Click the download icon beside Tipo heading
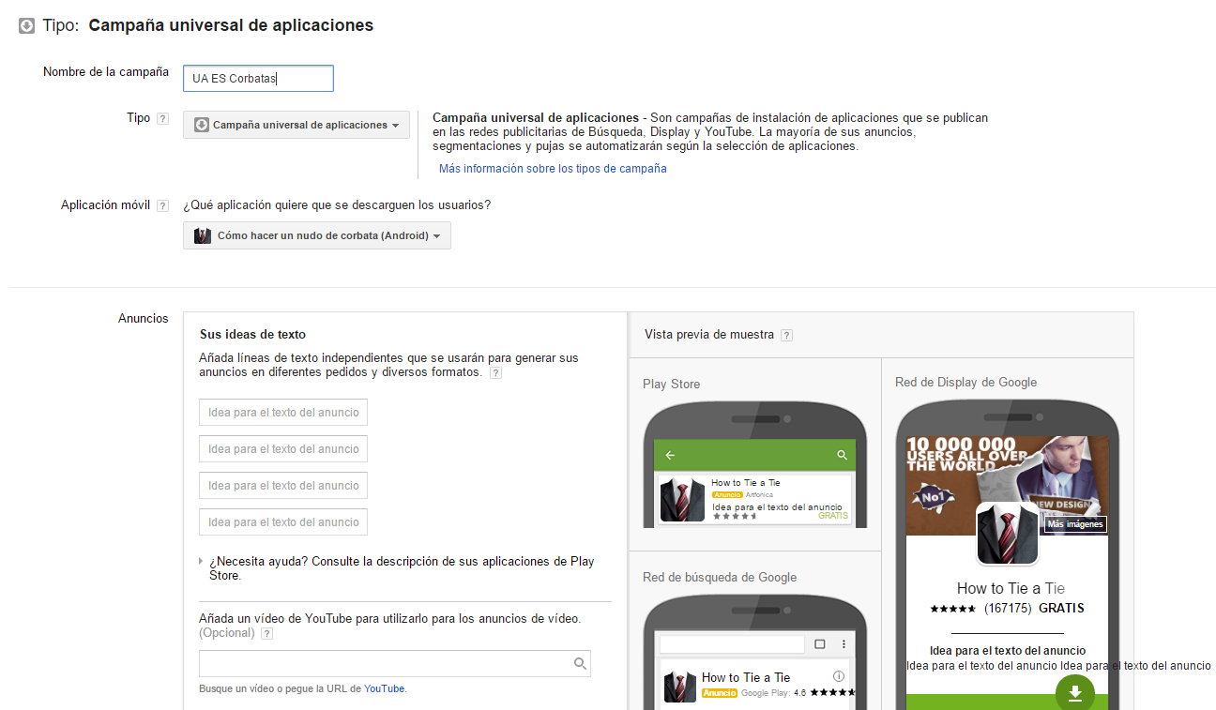Screen dimensions: 1216x710 coord(27,25)
